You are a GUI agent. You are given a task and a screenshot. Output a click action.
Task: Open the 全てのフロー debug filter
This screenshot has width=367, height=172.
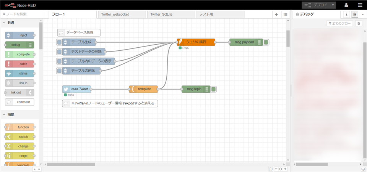[x=340, y=23]
